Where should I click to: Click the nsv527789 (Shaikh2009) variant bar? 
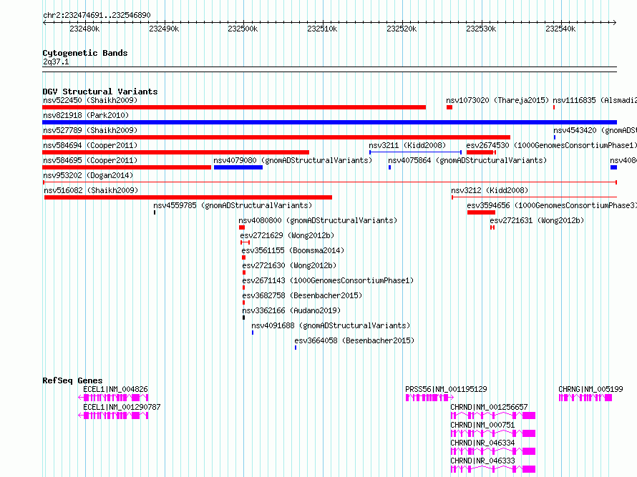[x=276, y=137]
